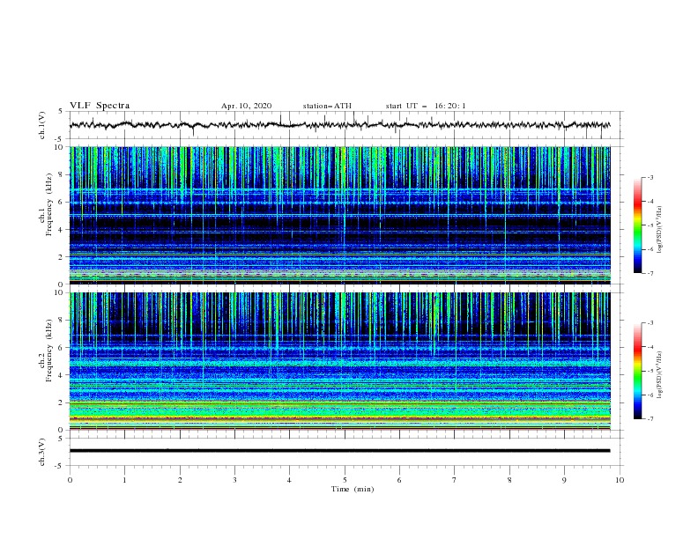Click the "Time (min)" axis title

pyautogui.click(x=353, y=489)
